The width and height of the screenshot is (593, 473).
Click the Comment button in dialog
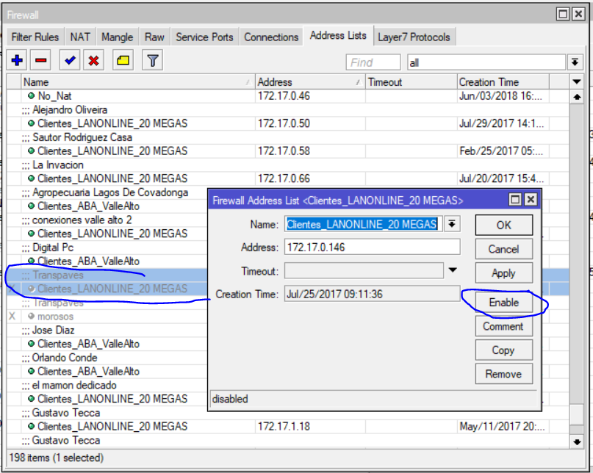(x=504, y=326)
